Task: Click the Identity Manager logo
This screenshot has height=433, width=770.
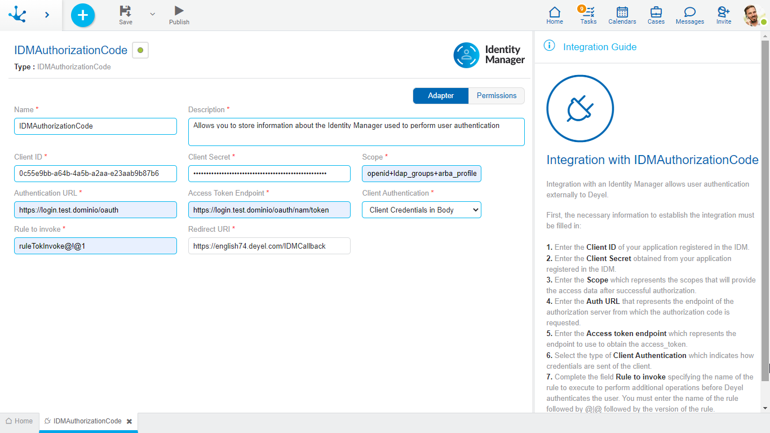Action: click(x=489, y=55)
